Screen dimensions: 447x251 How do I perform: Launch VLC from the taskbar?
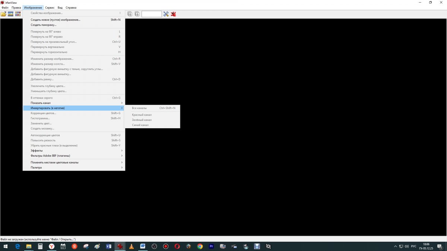tap(131, 246)
